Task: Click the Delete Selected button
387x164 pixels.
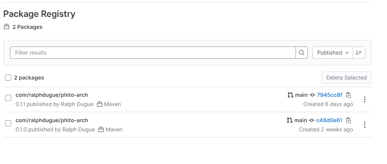Action: coord(346,78)
